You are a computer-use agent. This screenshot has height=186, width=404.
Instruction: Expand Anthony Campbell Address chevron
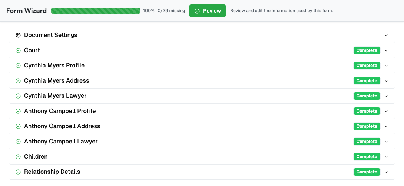pyautogui.click(x=386, y=126)
